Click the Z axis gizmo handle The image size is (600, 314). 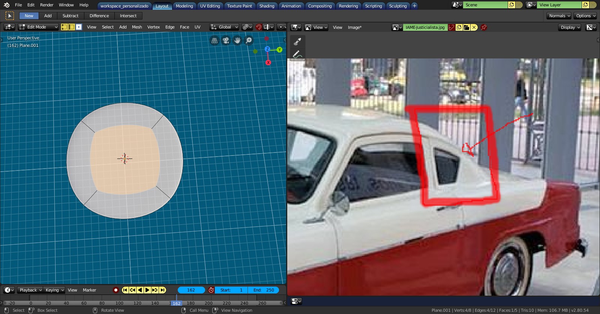267,49
